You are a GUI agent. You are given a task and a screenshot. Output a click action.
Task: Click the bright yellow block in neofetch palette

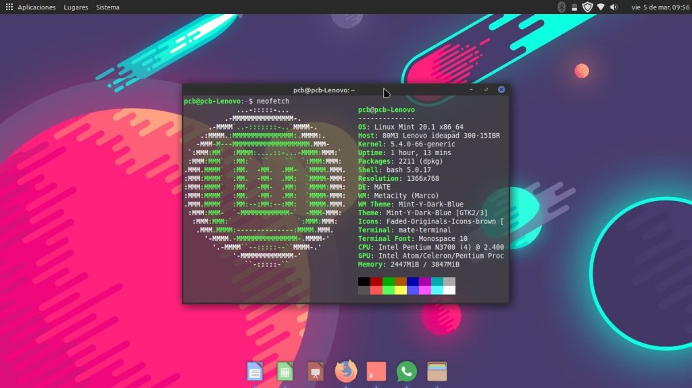click(400, 290)
